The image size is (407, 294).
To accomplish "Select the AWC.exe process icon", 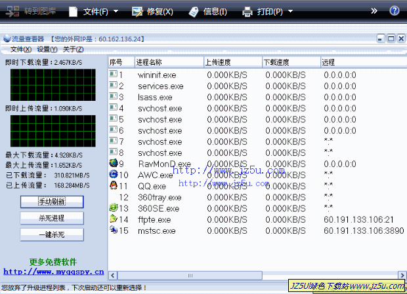I will 114,175.
